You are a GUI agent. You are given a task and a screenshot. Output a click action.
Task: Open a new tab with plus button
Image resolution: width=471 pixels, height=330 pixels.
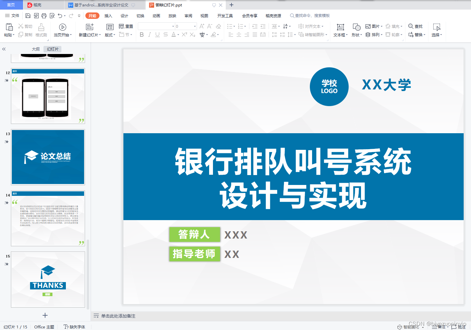click(x=232, y=5)
